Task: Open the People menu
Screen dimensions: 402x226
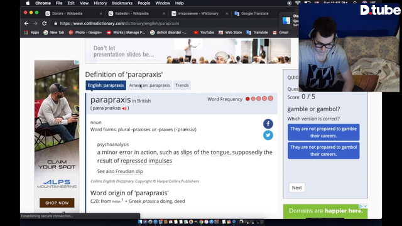Action: tap(144, 3)
